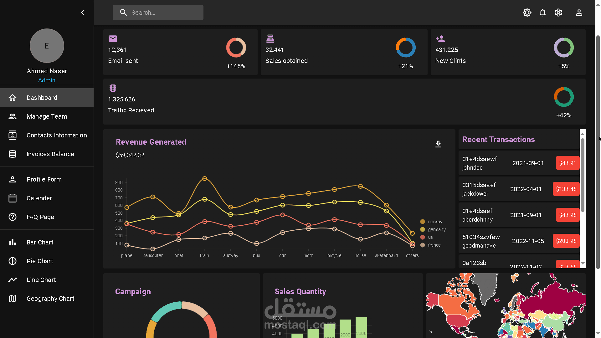
Task: Click transaction ID 01e4dsaewf
Action: click(480, 159)
